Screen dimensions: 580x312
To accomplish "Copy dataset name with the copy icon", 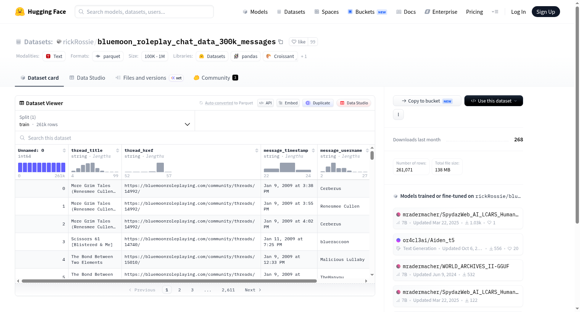I will [281, 42].
